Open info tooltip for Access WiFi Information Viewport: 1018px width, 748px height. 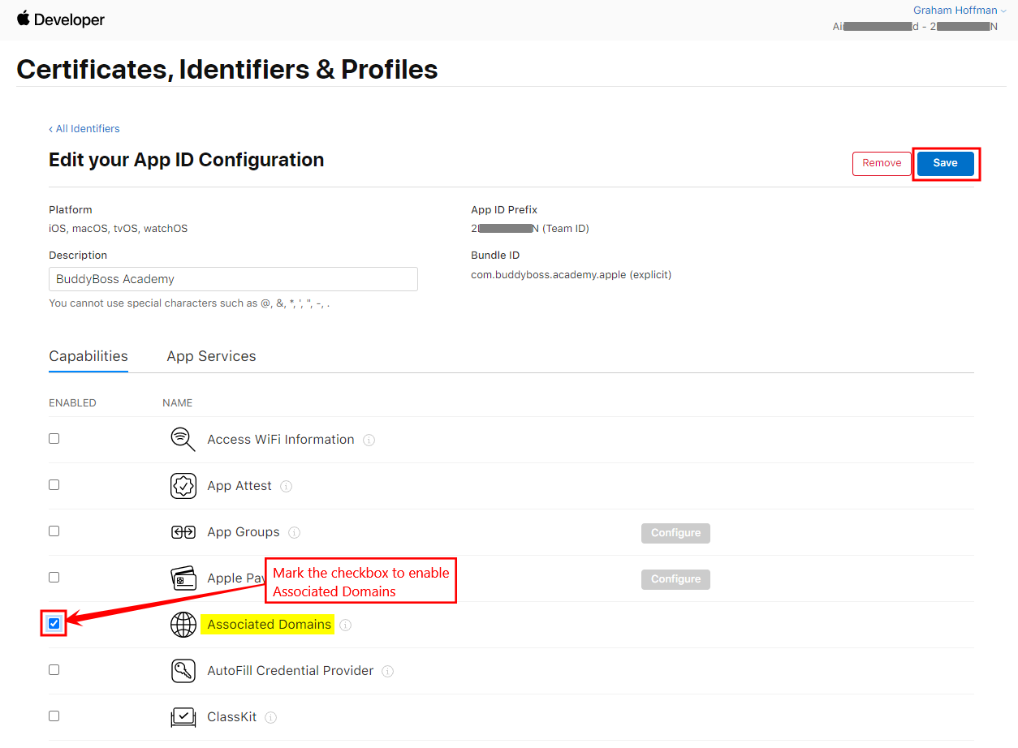pos(369,440)
